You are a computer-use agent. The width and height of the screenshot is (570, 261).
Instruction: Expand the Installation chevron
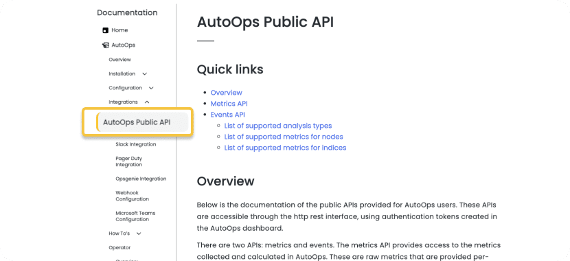click(x=145, y=74)
